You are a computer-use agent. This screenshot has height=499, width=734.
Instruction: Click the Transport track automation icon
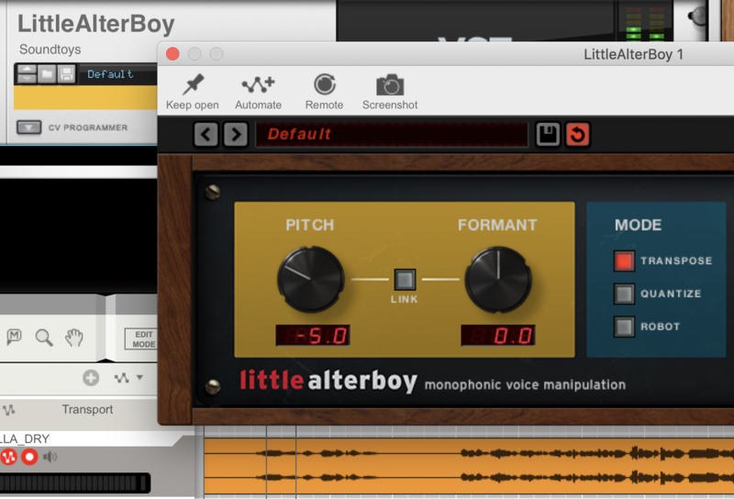8,410
